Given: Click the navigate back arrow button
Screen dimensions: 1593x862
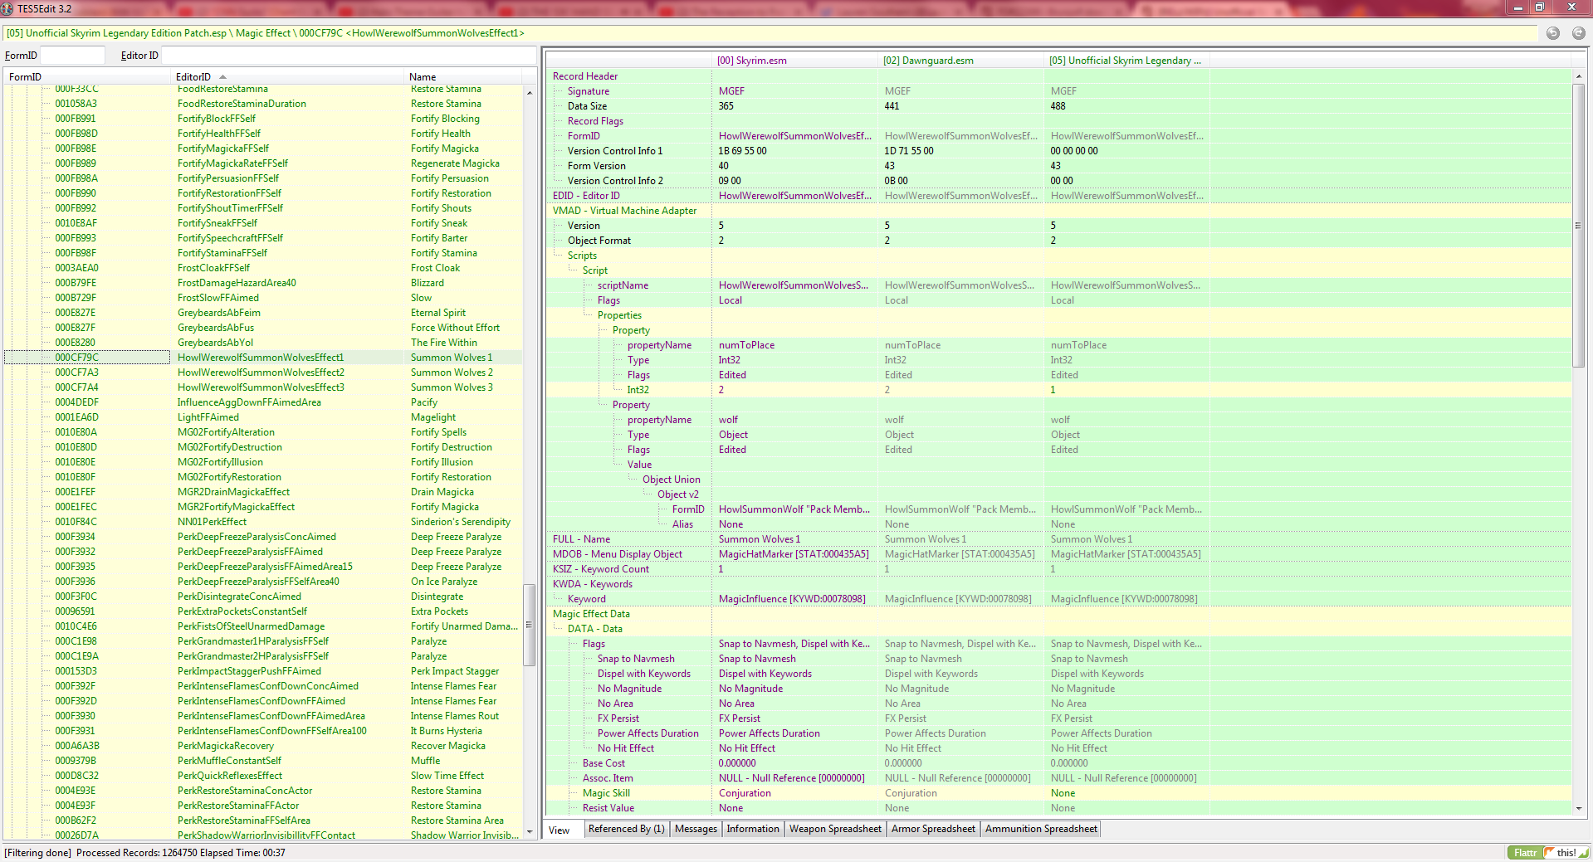Looking at the screenshot, I should [x=1552, y=33].
